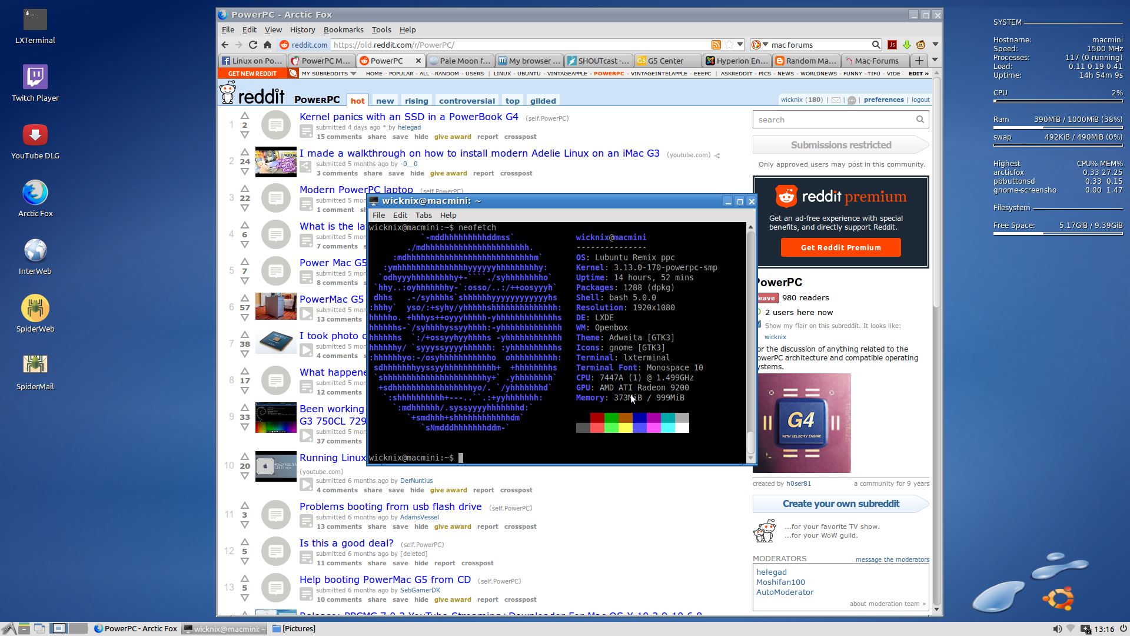Select the 'gilded' reddit sort tab
The image size is (1130, 636).
coord(543,101)
